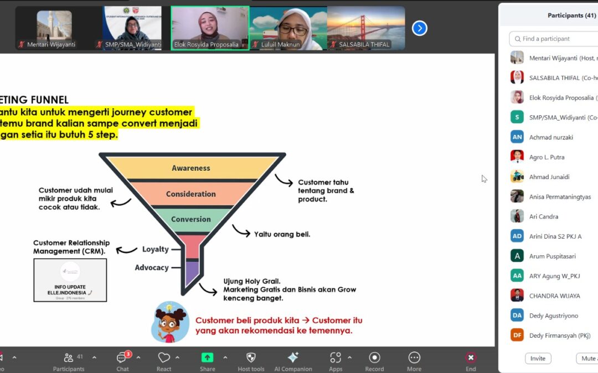
Task: Click CHANDRA WIJAYA's avatar photo
Action: [x=517, y=295]
